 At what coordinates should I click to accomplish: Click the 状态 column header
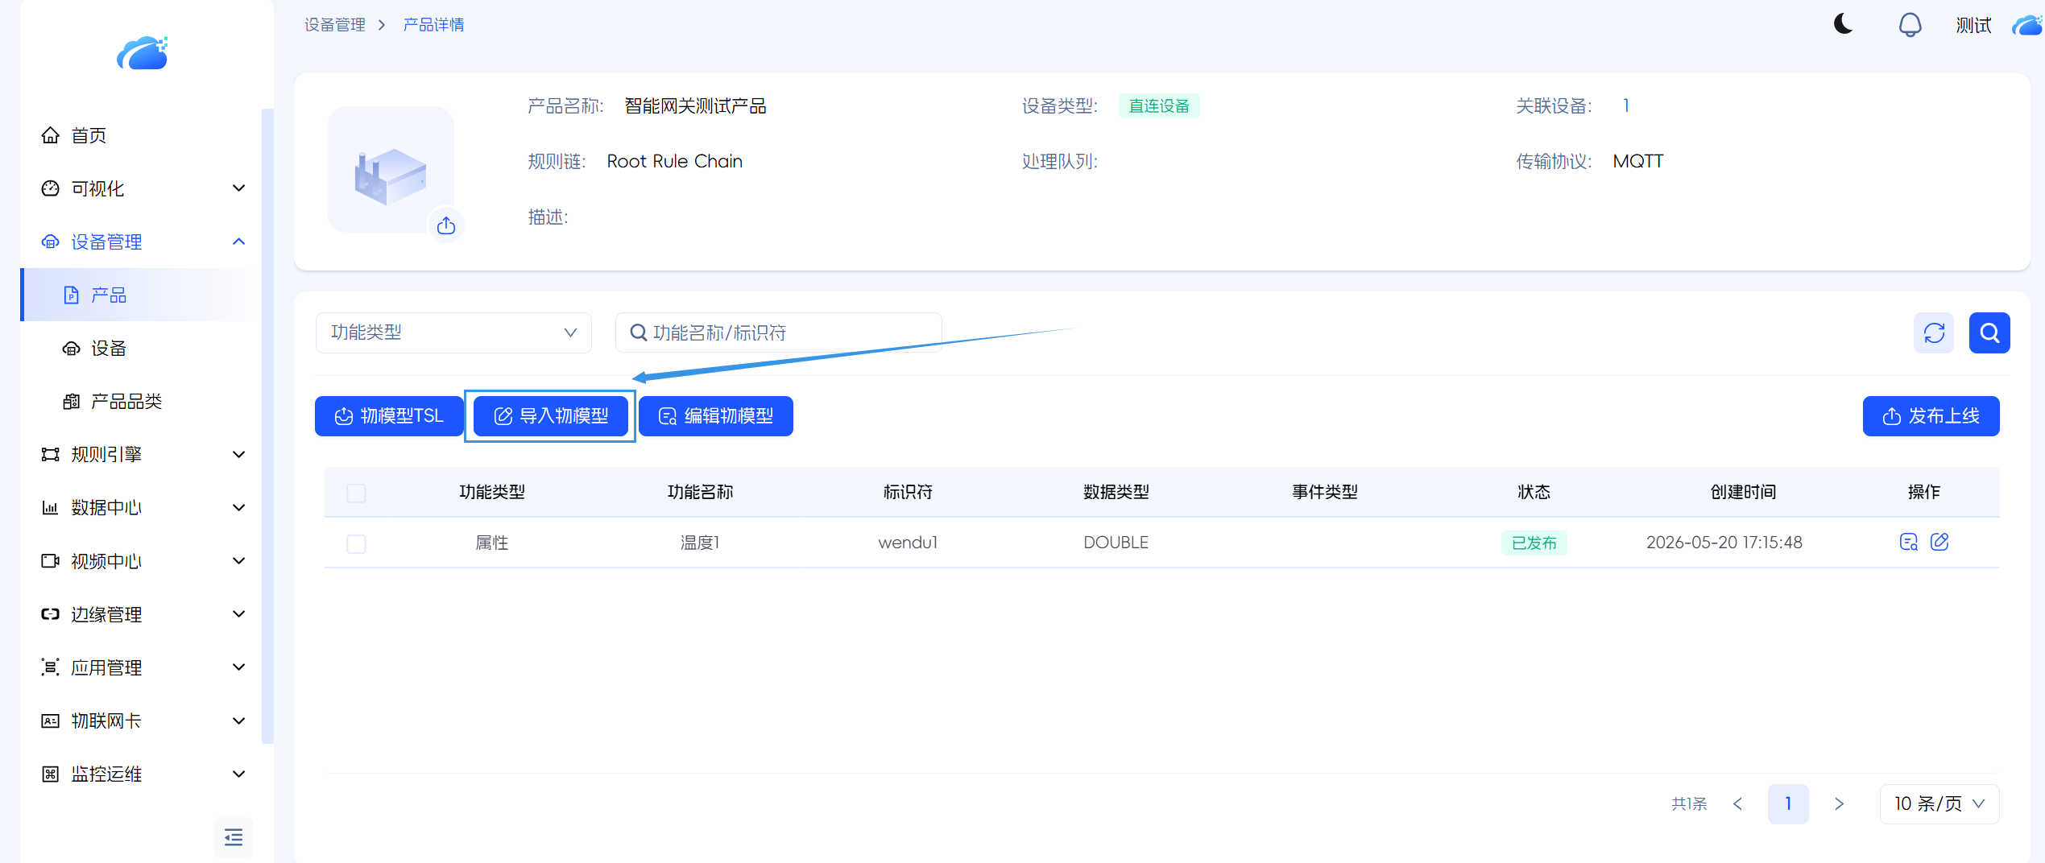tap(1534, 492)
